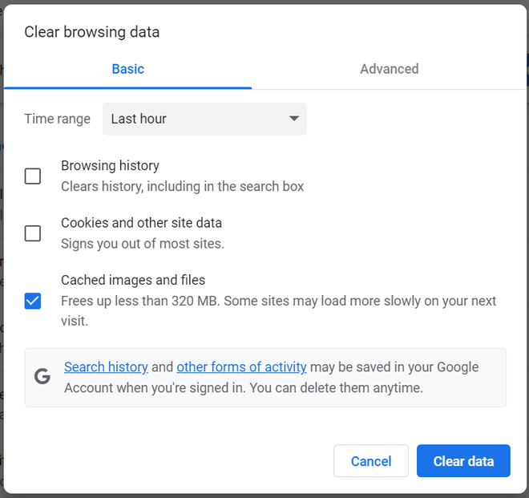Image resolution: width=529 pixels, height=498 pixels.
Task: Enable the Browsing history checkbox
Action: point(33,176)
